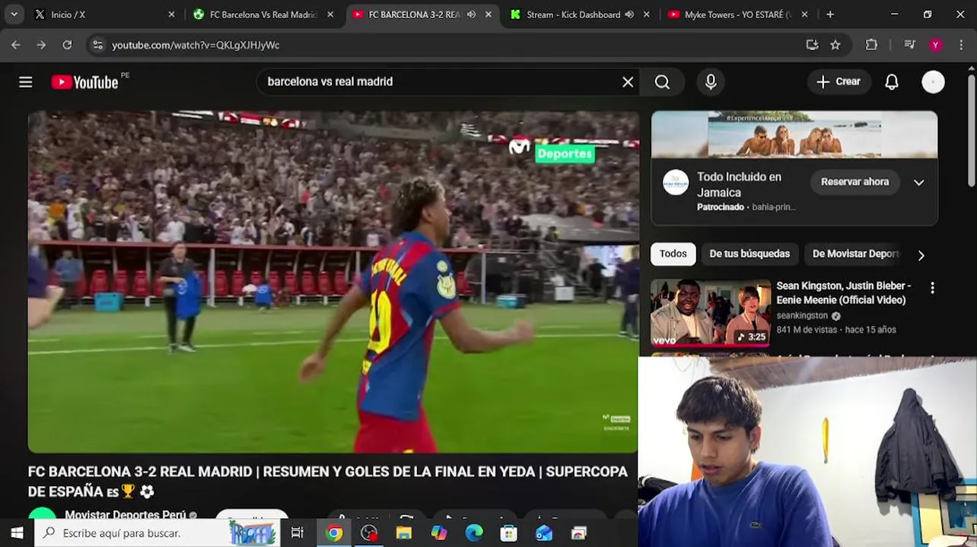Open a new browser tab
977x547 pixels.
[830, 14]
